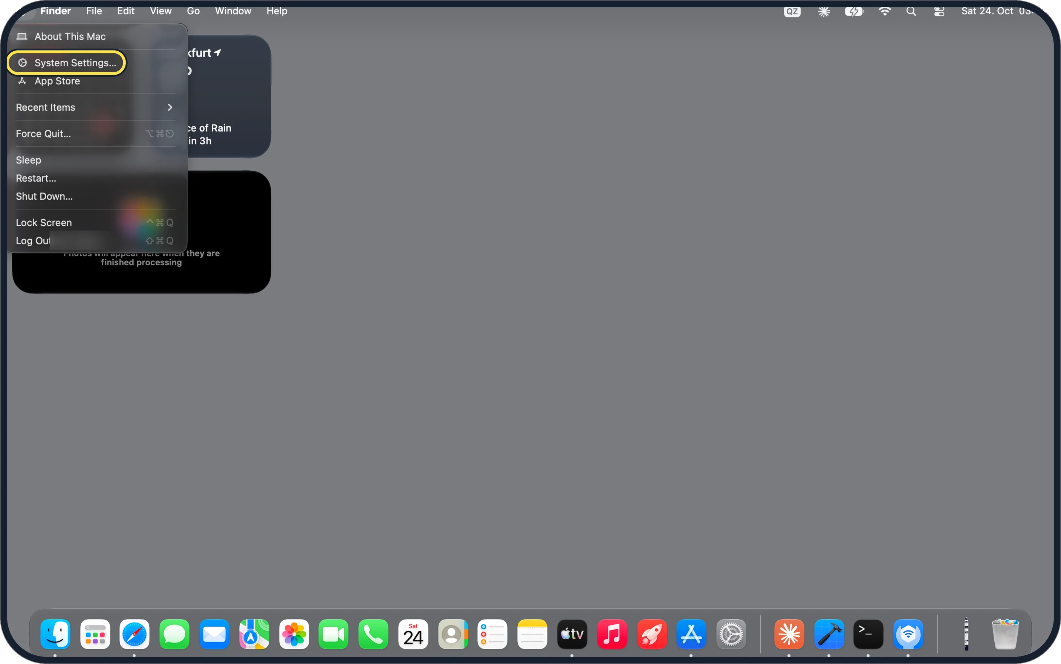This screenshot has height=664, width=1061.
Task: Expand the Recent Items submenu
Action: coord(95,107)
